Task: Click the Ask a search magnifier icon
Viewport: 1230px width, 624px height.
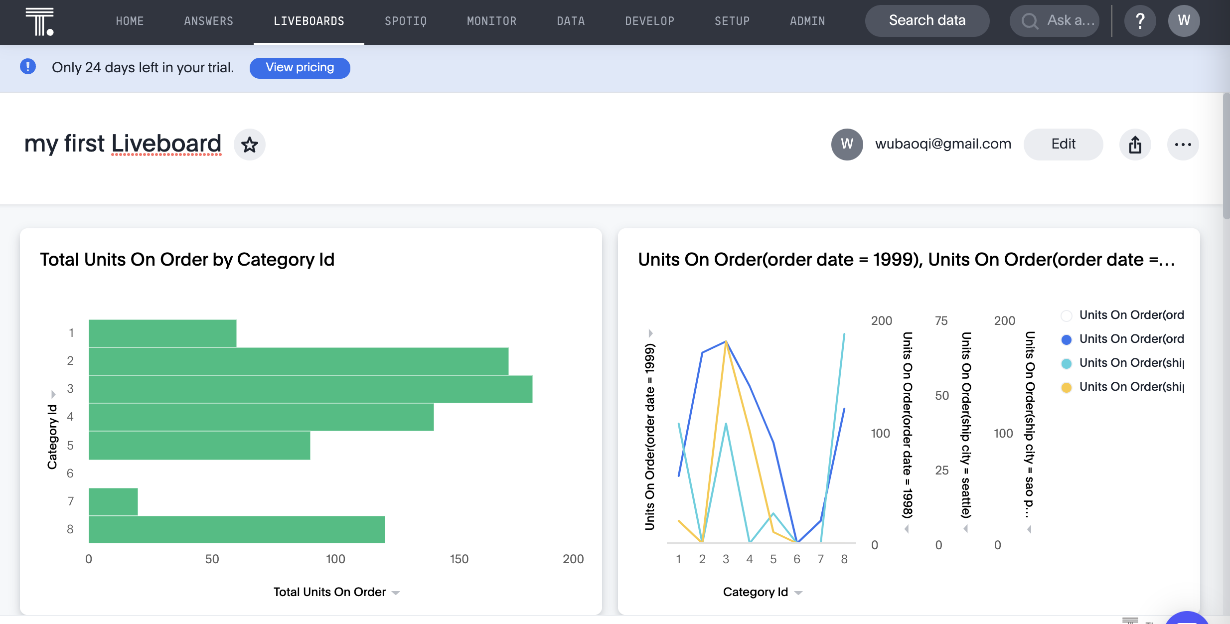Action: click(x=1030, y=21)
